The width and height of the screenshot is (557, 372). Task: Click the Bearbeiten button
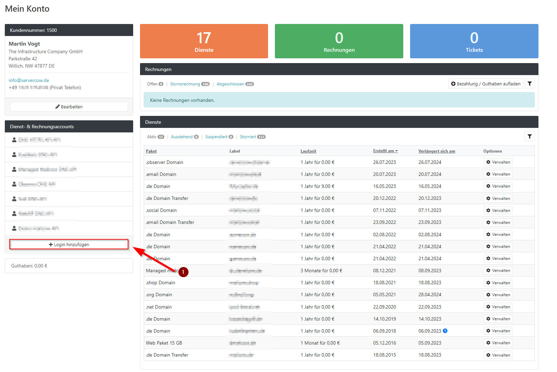[69, 107]
